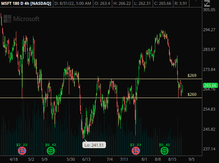Viewport: 219px width, 163px height.
Task: Click the 273.84 price axis label
Action: [209, 69]
